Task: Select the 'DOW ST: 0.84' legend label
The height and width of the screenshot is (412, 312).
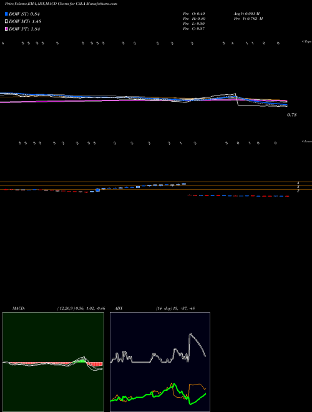Action: tap(24, 14)
